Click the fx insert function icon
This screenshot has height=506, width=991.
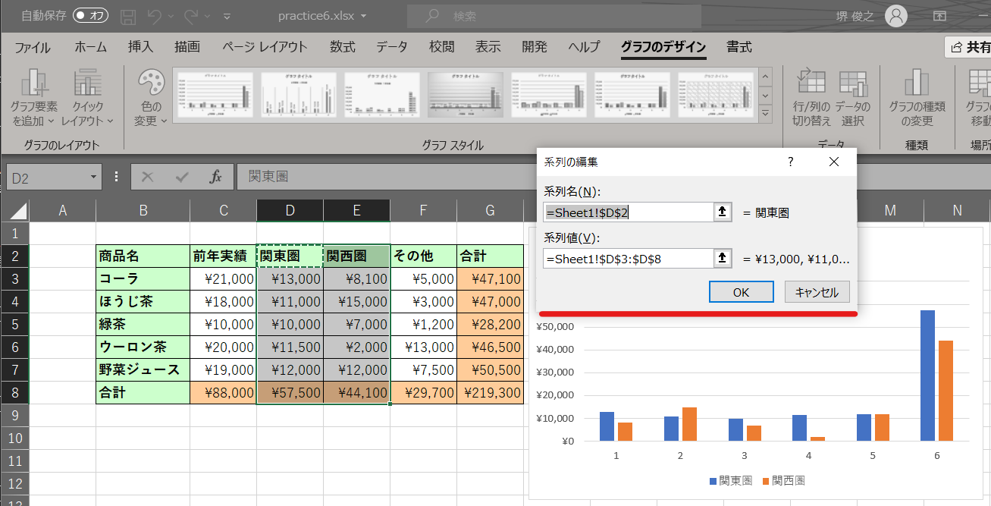tap(216, 177)
